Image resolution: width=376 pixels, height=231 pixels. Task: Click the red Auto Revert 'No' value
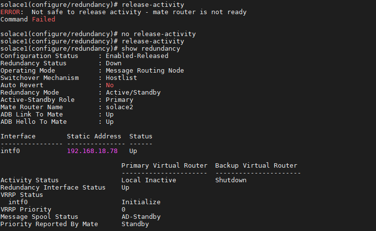click(109, 85)
